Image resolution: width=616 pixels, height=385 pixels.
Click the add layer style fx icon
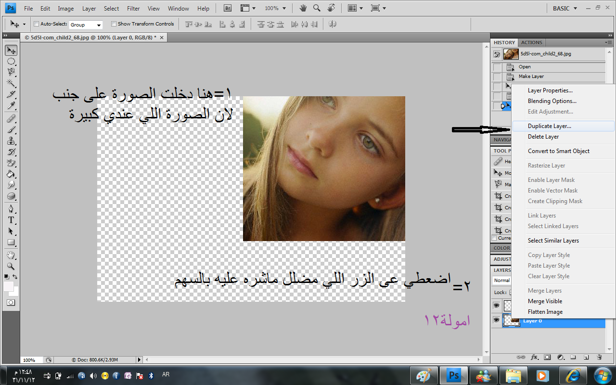(534, 358)
